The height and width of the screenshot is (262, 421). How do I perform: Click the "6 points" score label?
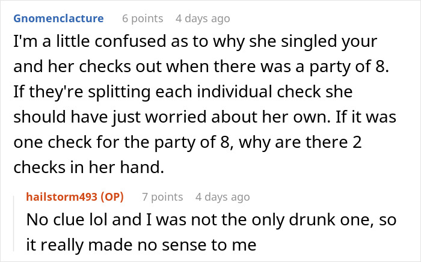(x=143, y=19)
